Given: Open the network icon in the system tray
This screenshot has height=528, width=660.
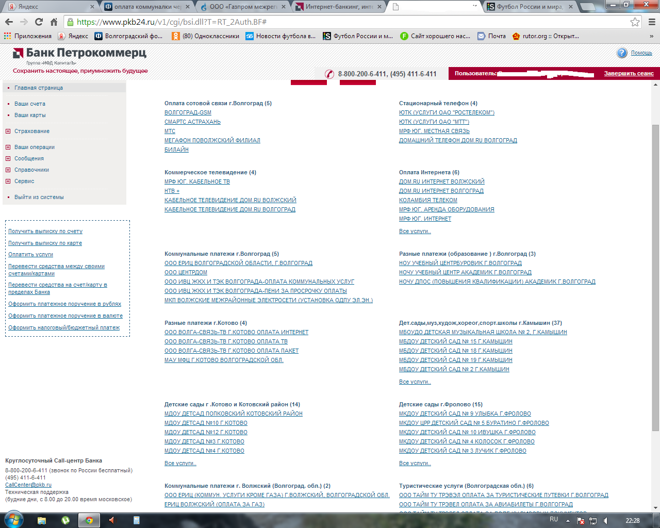Looking at the screenshot, I should pos(593,521).
